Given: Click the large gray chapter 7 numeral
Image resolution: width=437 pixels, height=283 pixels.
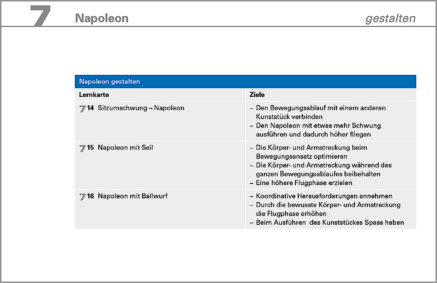Looking at the screenshot, I should pyautogui.click(x=41, y=16).
